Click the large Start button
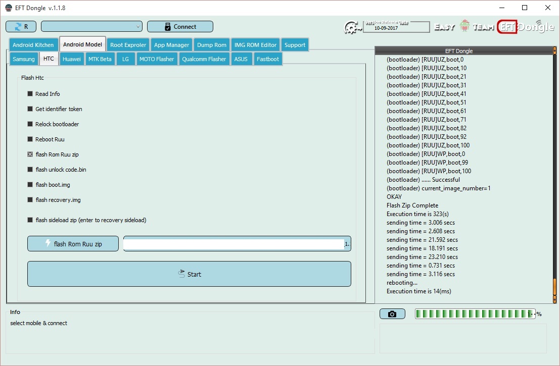The image size is (560, 366). click(x=190, y=274)
